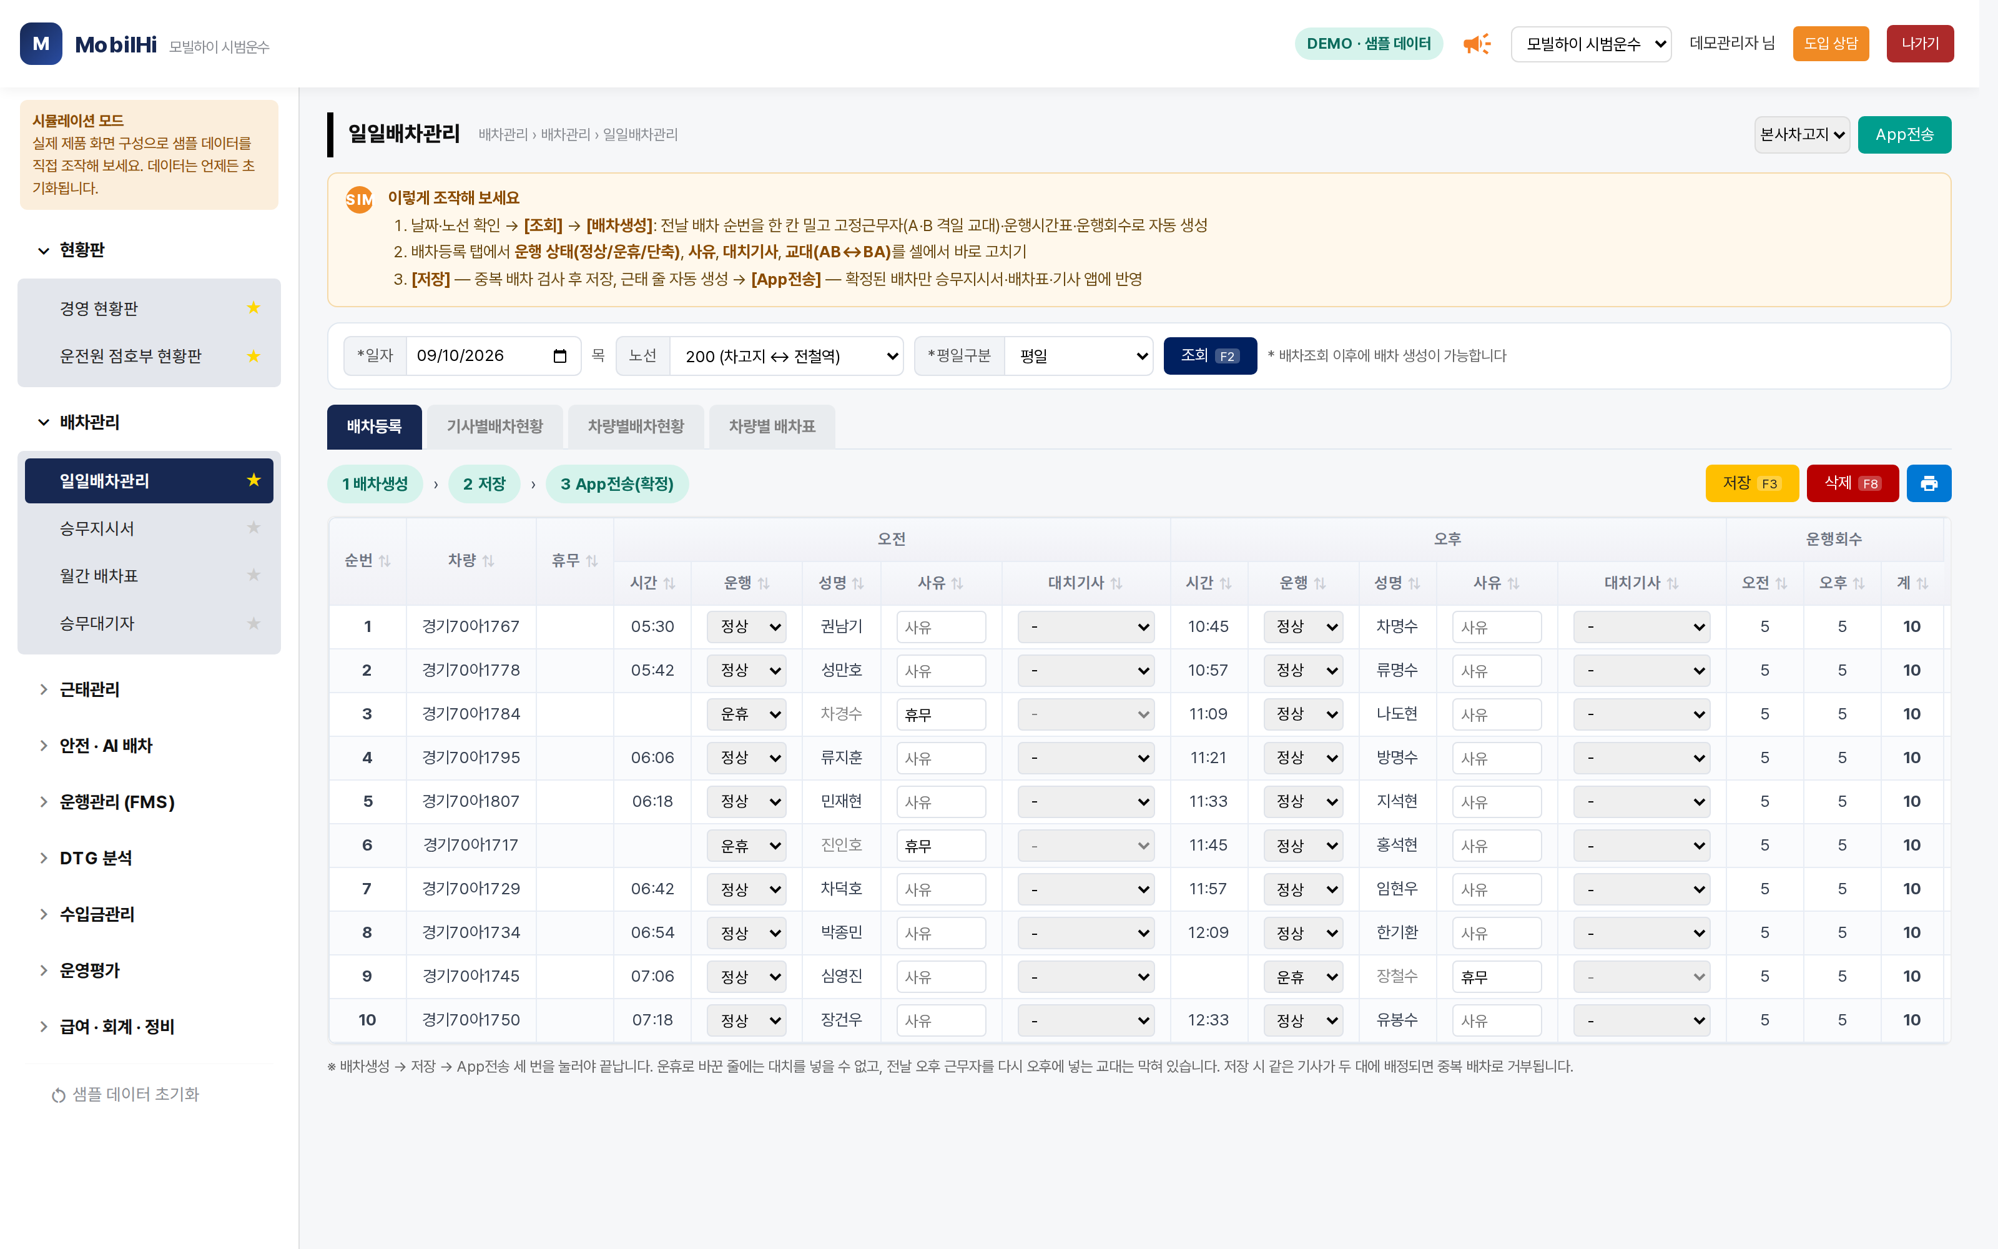This screenshot has width=1998, height=1249.
Task: Expand the 근태관리 sidebar section
Action: [149, 689]
